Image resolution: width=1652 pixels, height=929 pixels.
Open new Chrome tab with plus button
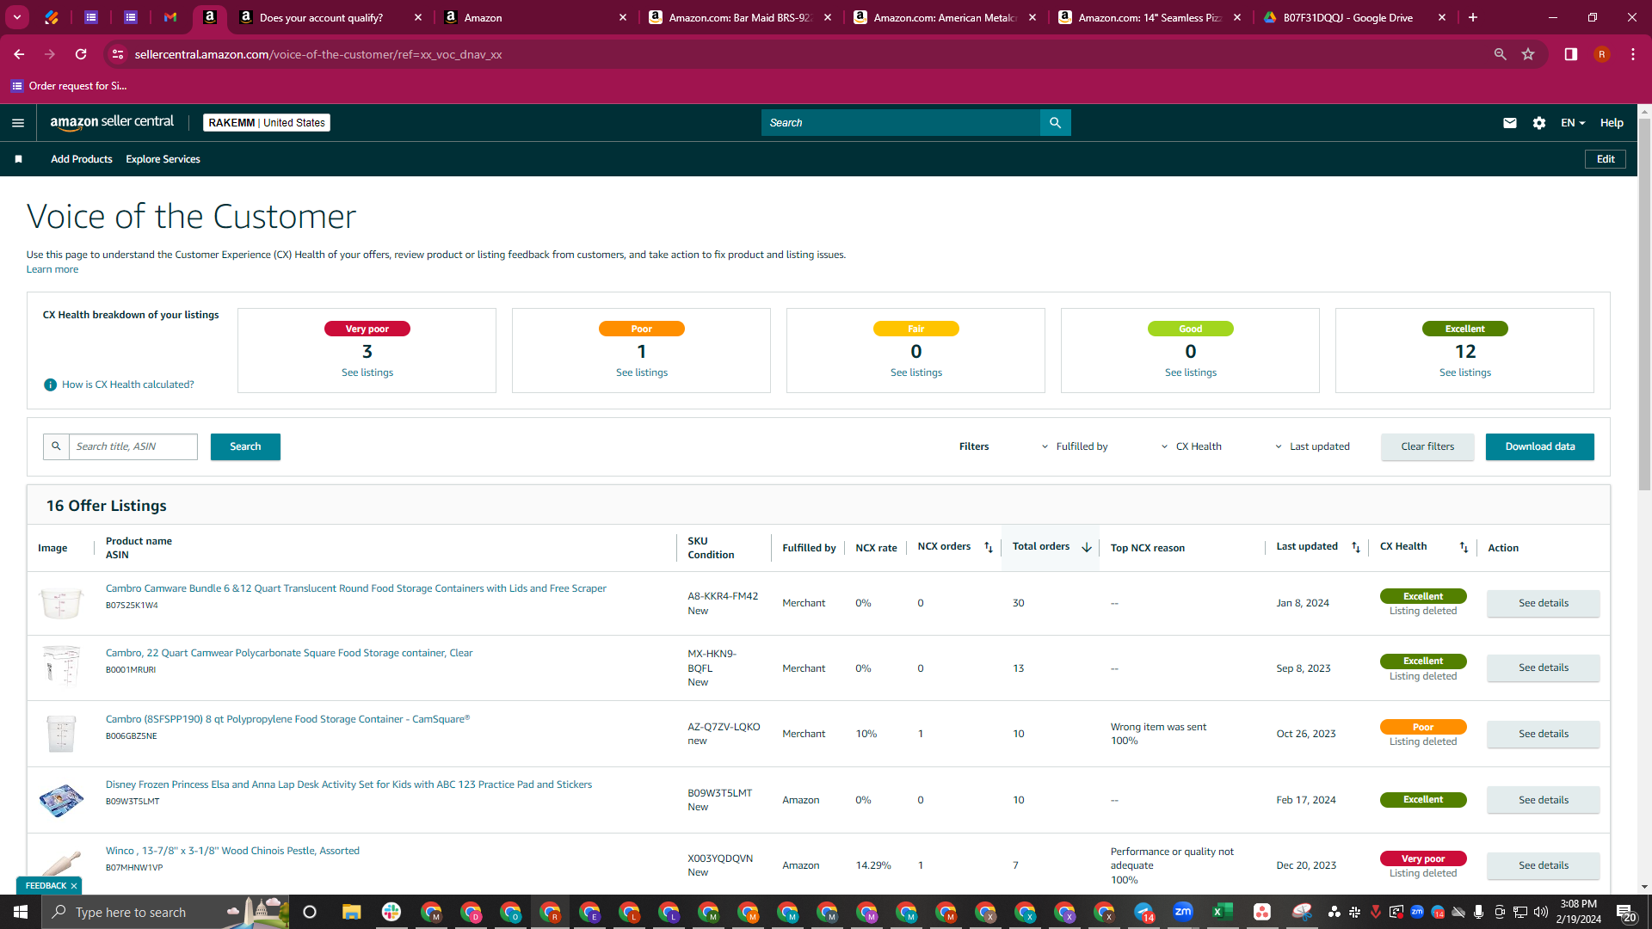1473,17
